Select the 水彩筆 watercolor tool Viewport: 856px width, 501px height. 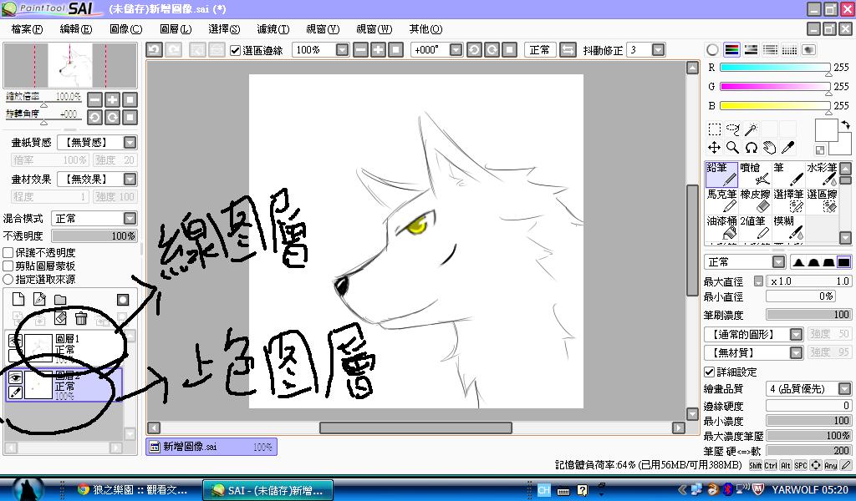[822, 175]
